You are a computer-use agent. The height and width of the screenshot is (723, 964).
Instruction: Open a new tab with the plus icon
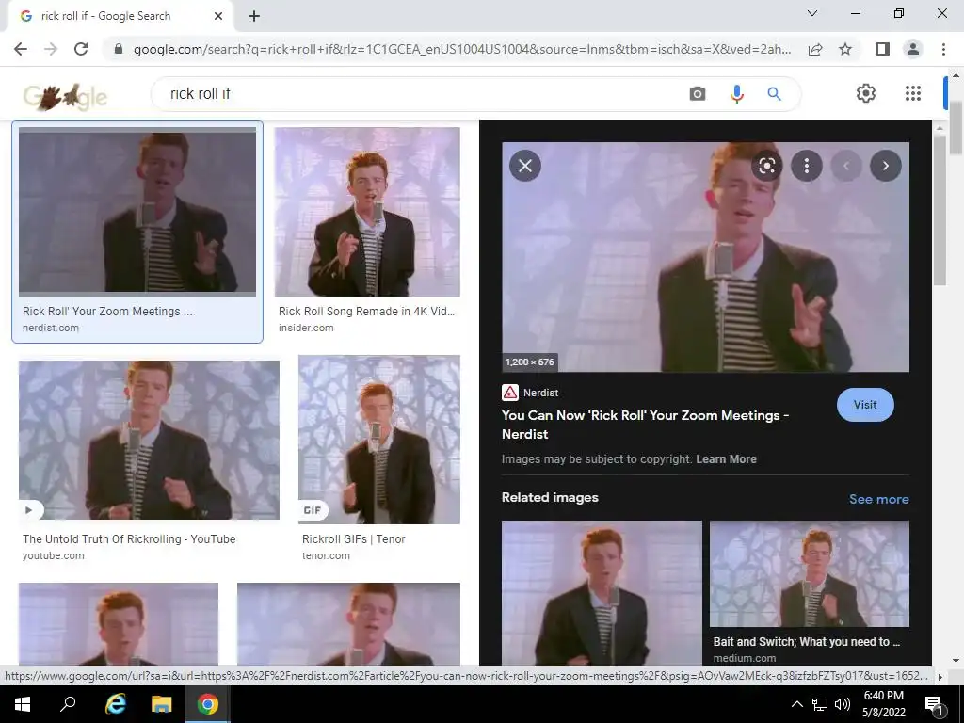(x=254, y=17)
